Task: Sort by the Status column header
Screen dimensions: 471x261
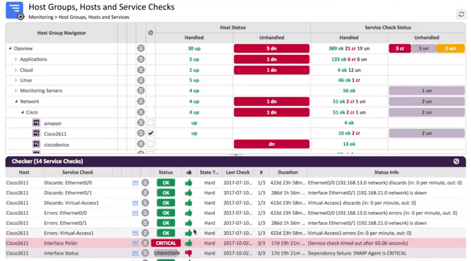Action: pyautogui.click(x=165, y=172)
